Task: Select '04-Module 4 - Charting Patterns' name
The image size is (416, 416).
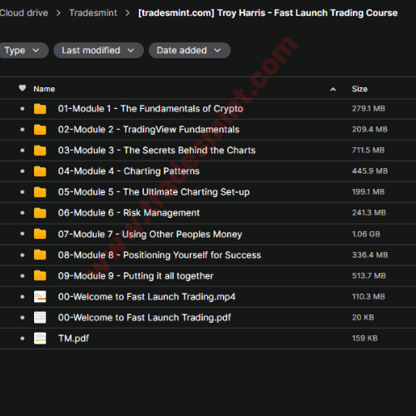Action: point(129,171)
